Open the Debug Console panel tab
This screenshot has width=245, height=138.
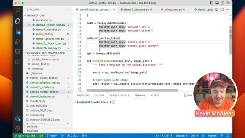pos(119,95)
